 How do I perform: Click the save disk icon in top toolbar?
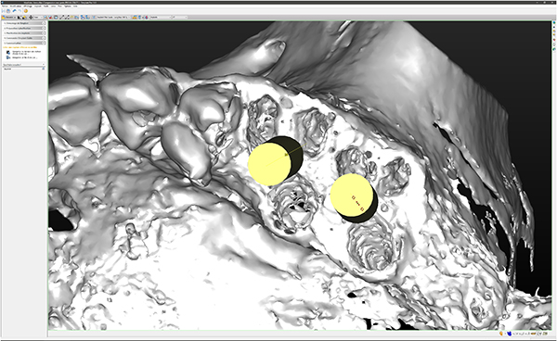pos(8,11)
